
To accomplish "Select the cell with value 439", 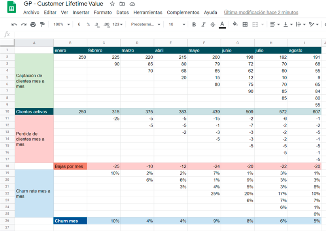I will pos(204,112).
